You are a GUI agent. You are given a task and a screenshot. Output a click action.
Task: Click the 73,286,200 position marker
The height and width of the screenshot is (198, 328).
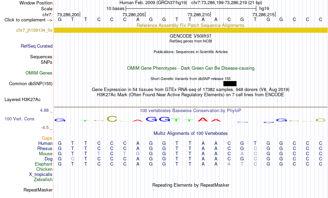coord(68,14)
